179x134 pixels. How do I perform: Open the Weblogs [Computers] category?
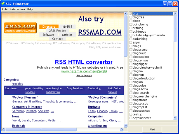103,97
